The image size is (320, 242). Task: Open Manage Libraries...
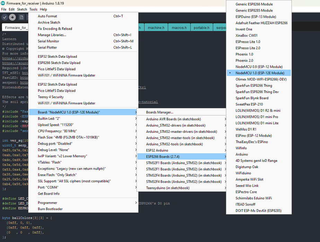coord(83,35)
